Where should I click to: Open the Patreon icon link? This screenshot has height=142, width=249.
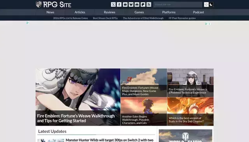point(143,4)
